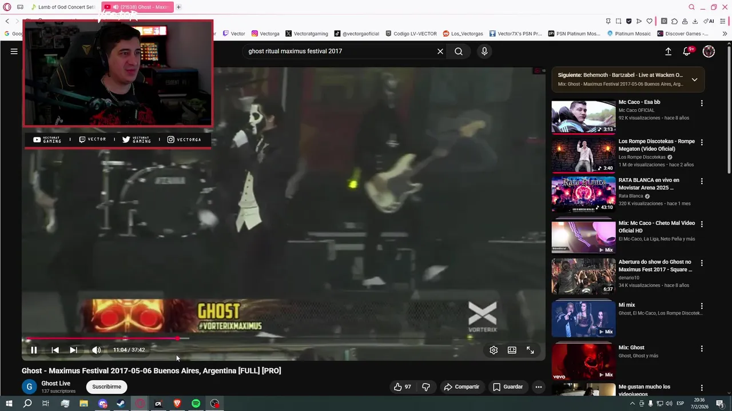
Task: Open the 'RATA BLANCA en vivo' thumbnail
Action: pos(583,194)
